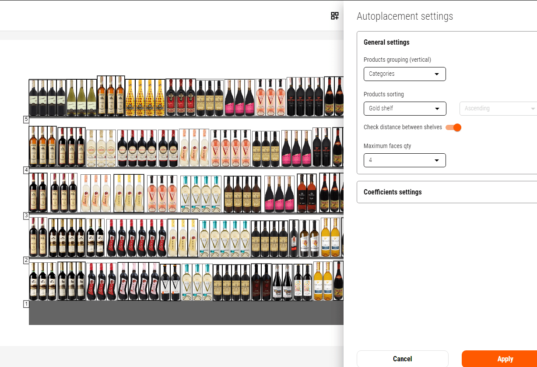Select shelf number 5 label
The image size is (537, 367).
[x=26, y=119]
